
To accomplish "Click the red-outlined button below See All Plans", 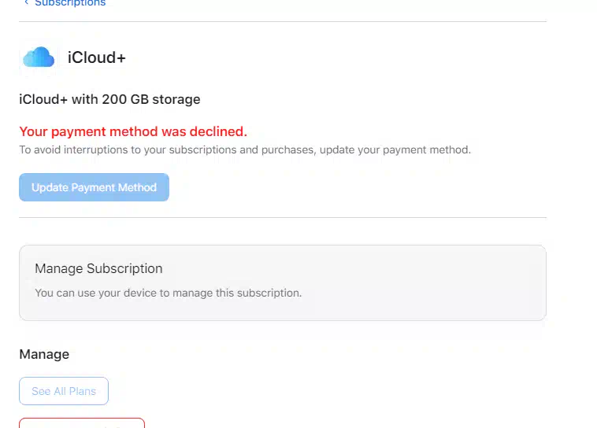I will (x=82, y=423).
